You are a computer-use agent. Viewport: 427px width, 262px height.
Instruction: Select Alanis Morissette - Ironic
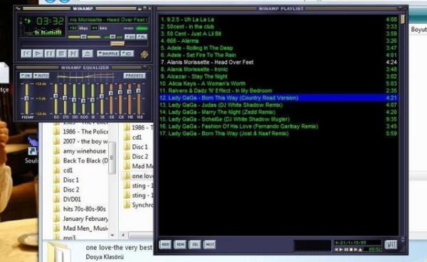click(x=278, y=70)
